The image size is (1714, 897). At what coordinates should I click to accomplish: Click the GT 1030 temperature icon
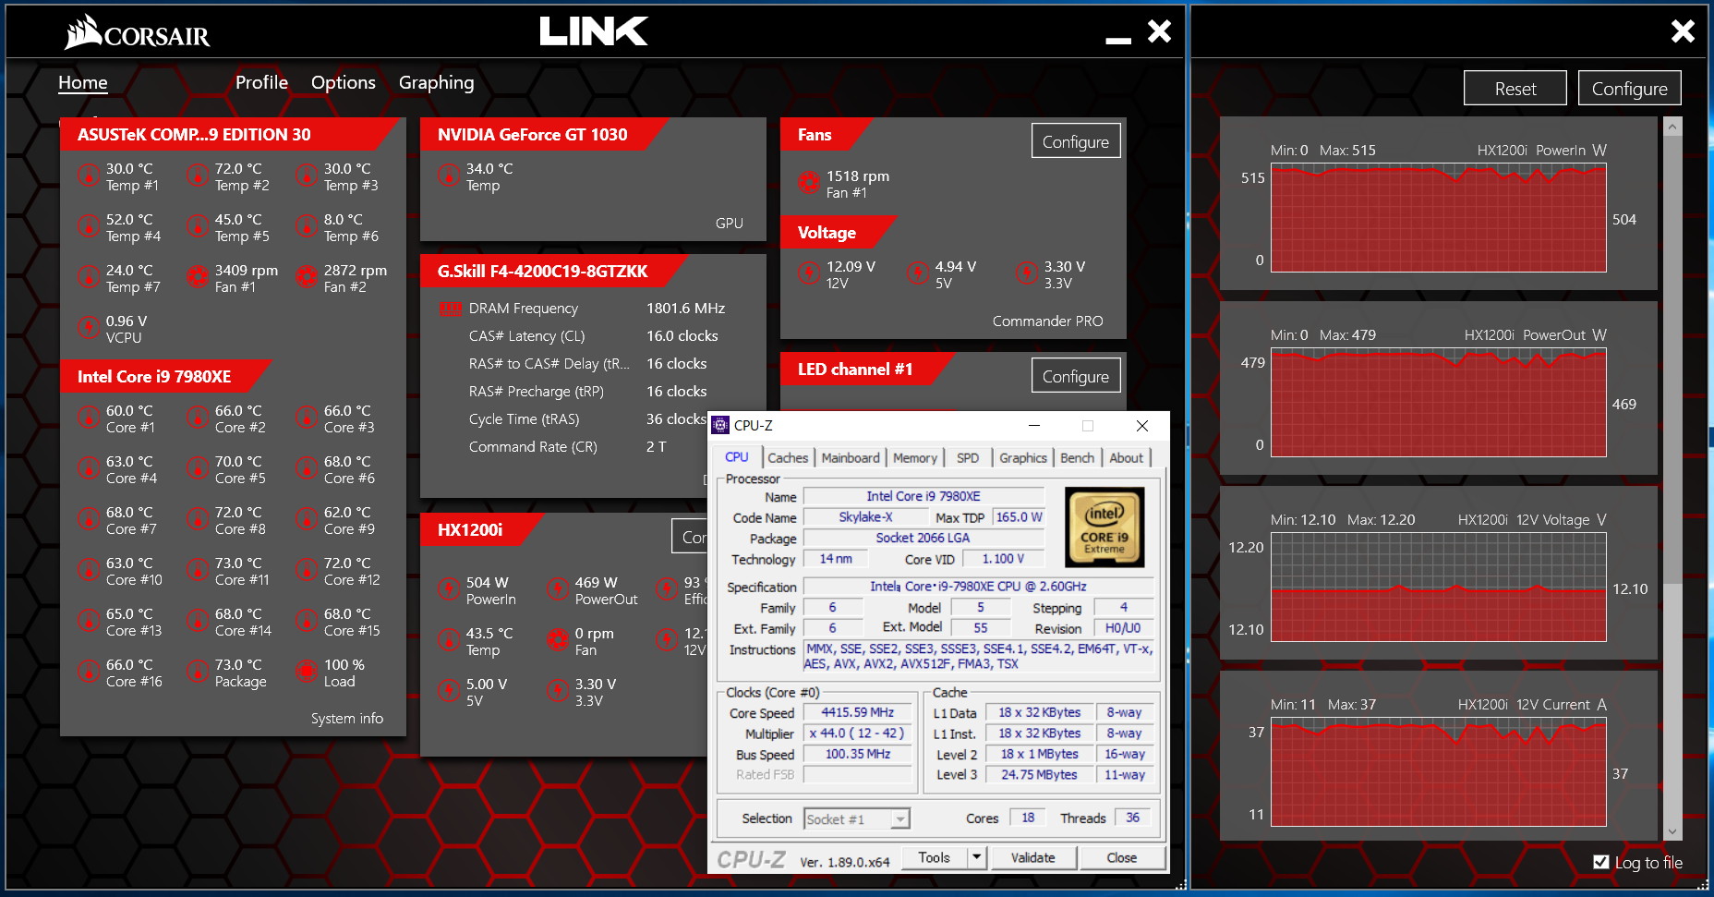449,176
